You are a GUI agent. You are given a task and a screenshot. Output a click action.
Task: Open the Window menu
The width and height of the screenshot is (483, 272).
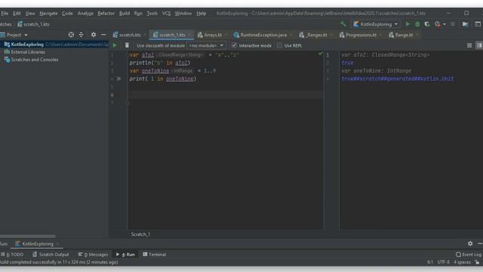(x=183, y=14)
